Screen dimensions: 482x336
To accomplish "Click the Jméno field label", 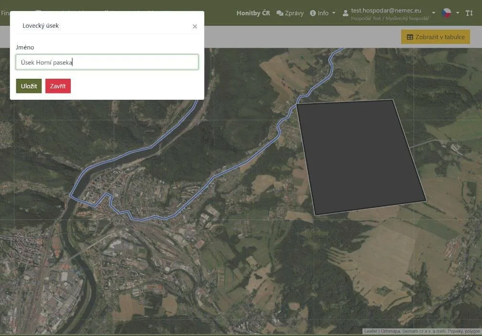I will (x=25, y=47).
